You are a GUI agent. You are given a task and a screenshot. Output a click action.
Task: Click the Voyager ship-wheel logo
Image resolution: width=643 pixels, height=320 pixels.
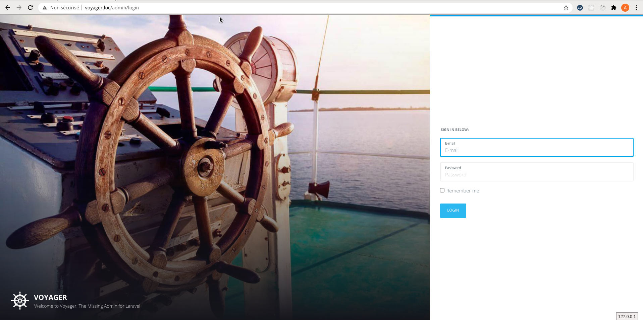[20, 301]
